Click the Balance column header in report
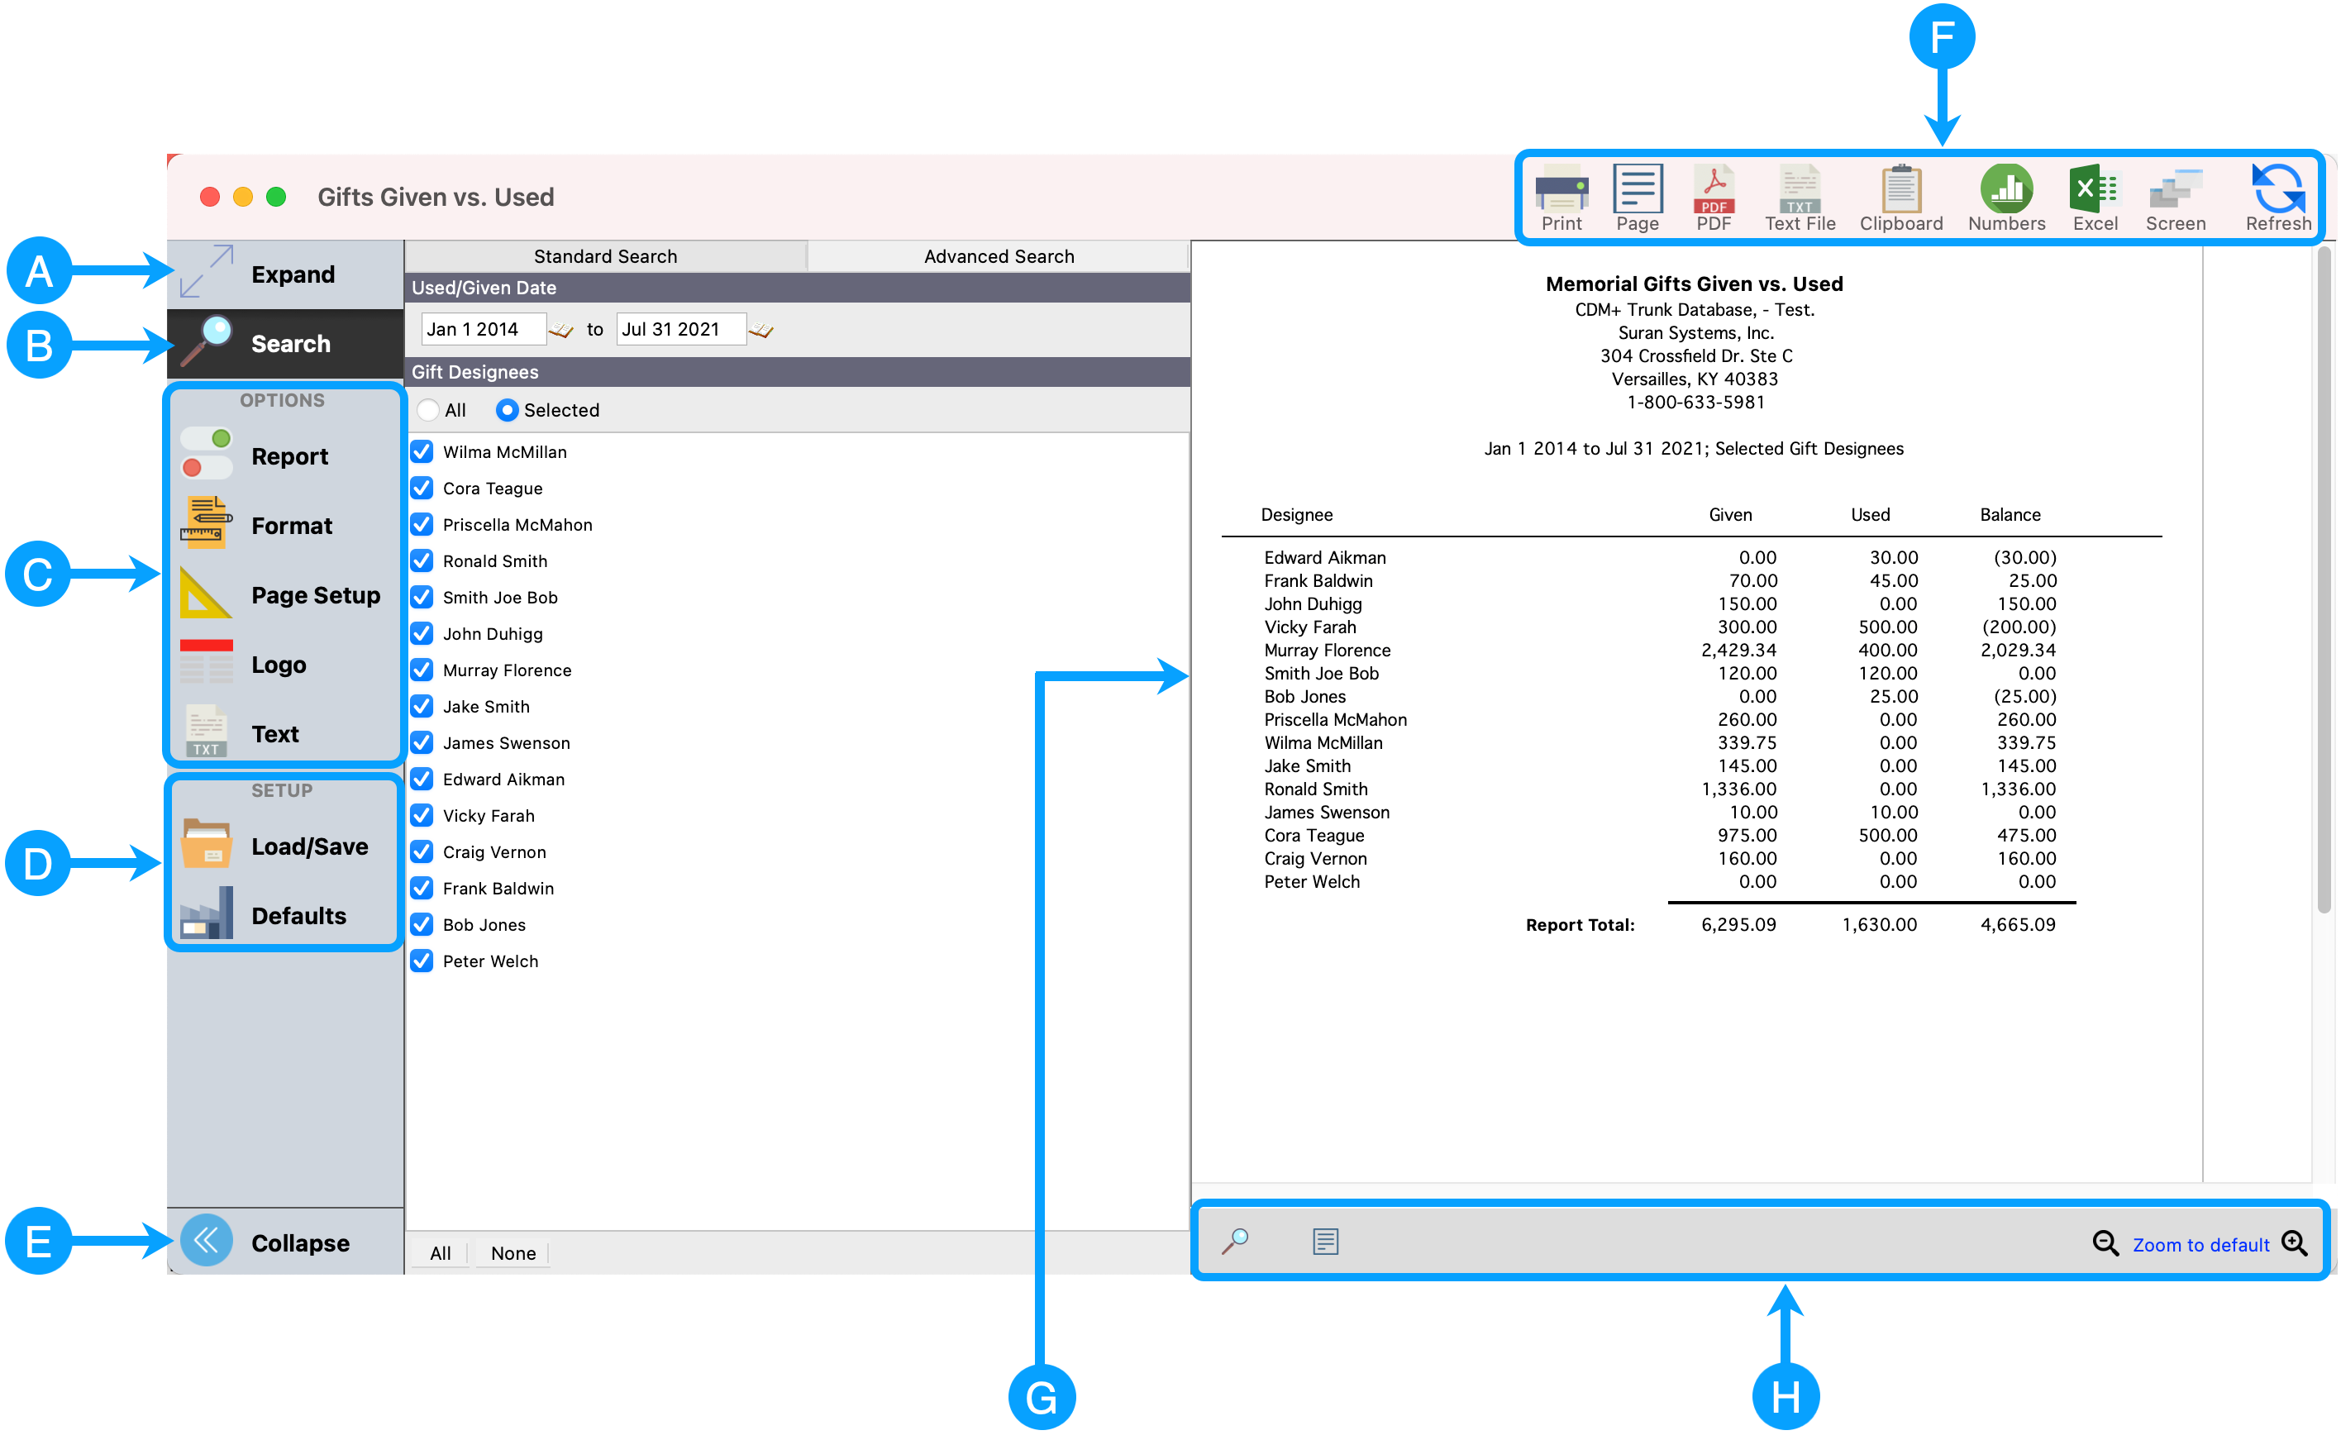Screen dimensions: 2341x1440 coord(2010,514)
